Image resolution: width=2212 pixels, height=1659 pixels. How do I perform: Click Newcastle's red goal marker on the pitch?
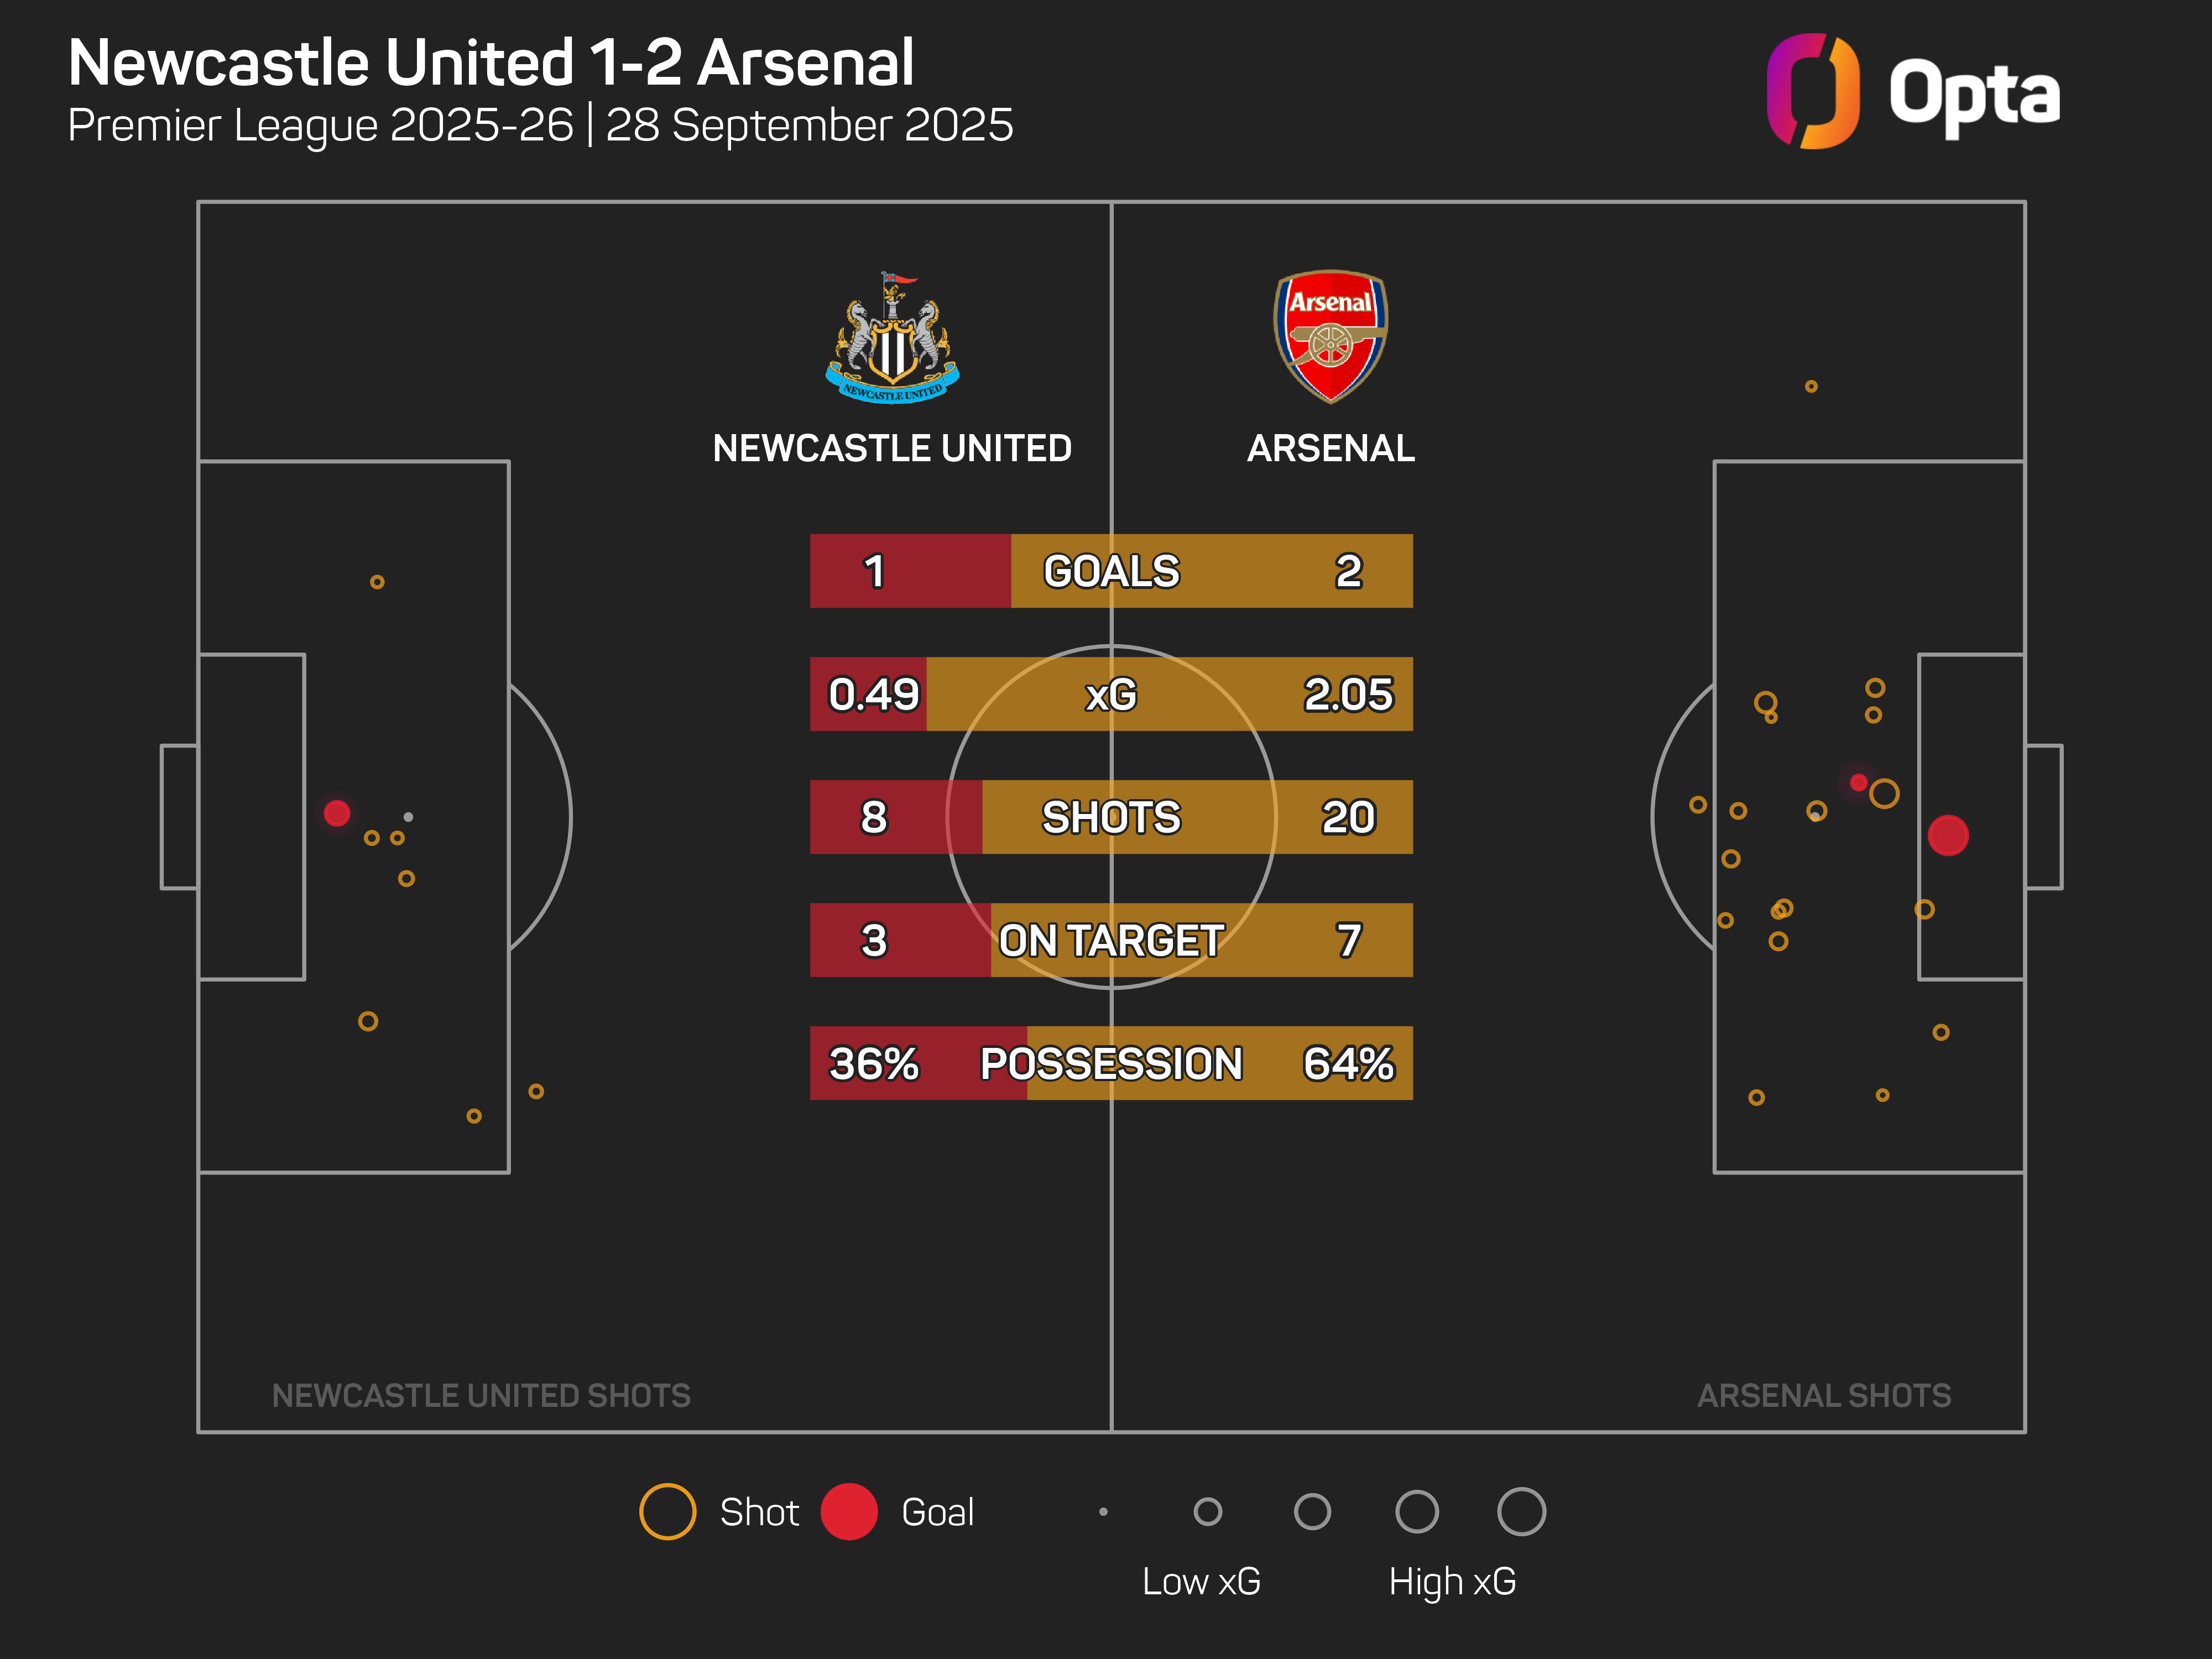click(x=337, y=813)
